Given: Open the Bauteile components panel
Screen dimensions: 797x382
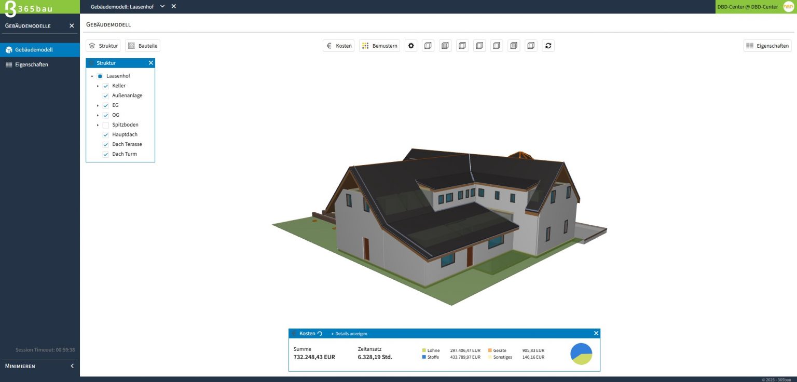Looking at the screenshot, I should coord(143,46).
